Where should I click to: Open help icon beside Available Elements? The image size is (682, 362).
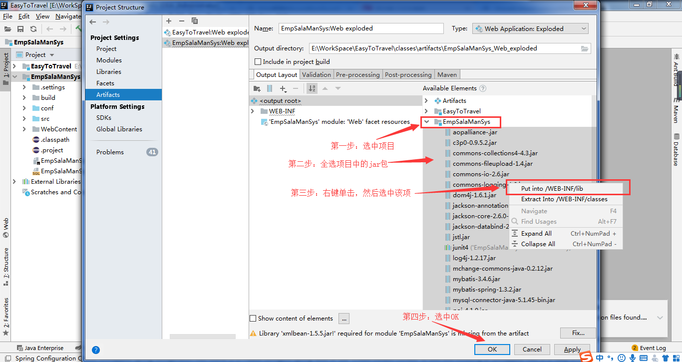tap(483, 88)
